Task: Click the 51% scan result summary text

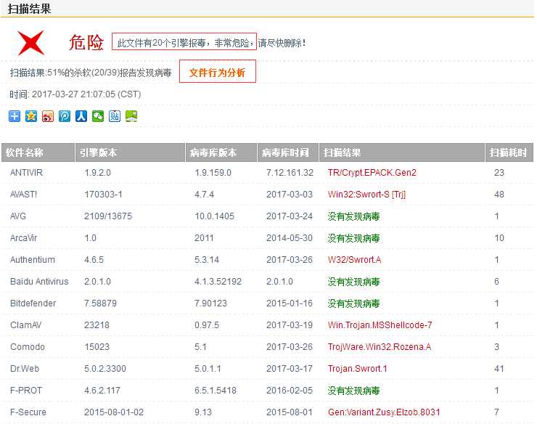Action: click(x=91, y=73)
